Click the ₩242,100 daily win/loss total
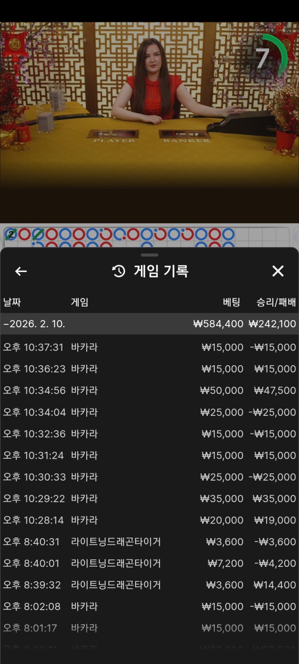 pos(272,324)
